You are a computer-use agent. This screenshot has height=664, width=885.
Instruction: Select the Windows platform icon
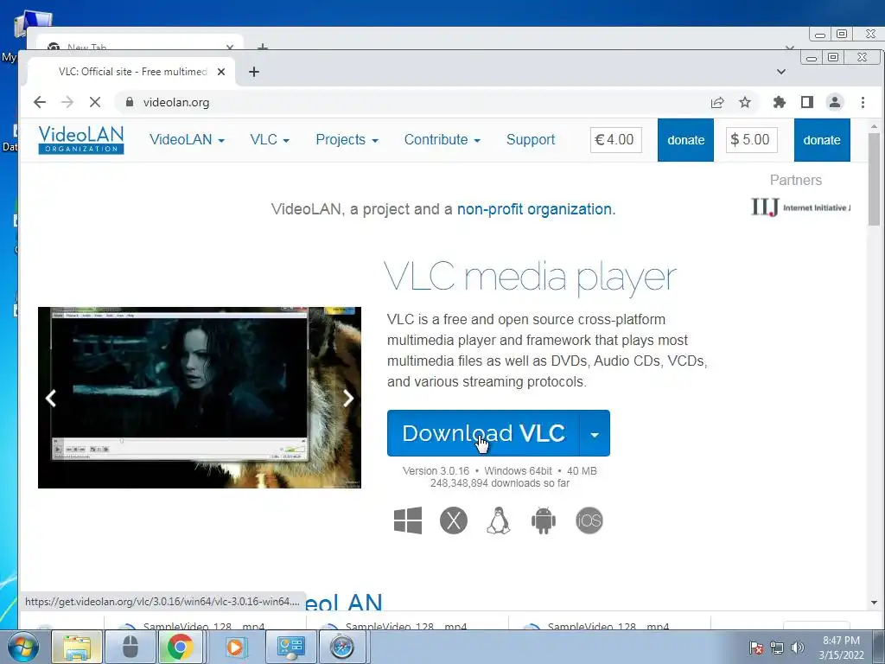click(x=408, y=520)
